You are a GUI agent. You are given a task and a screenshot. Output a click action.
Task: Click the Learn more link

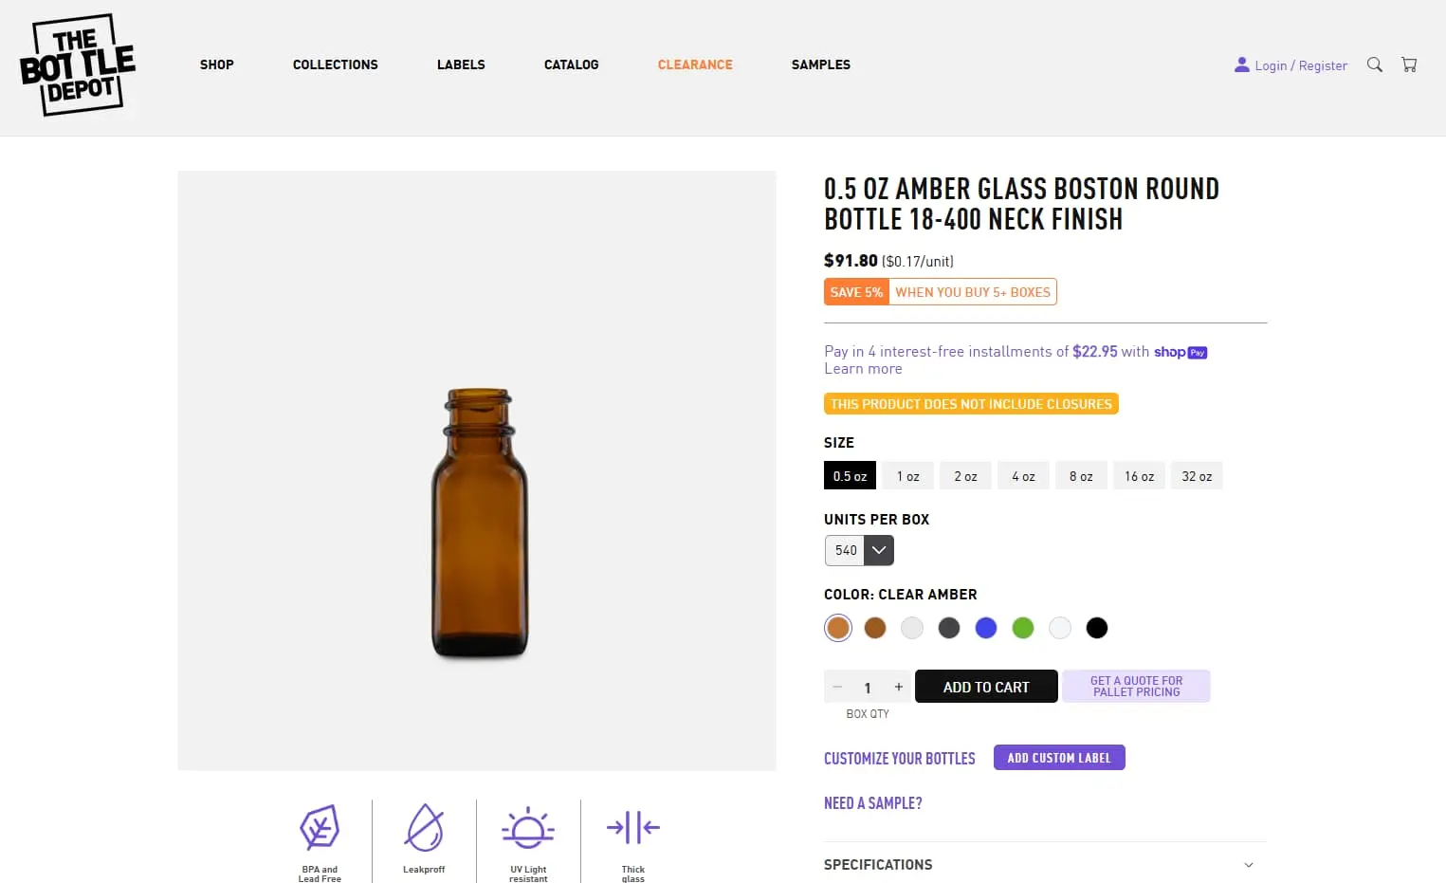(862, 368)
